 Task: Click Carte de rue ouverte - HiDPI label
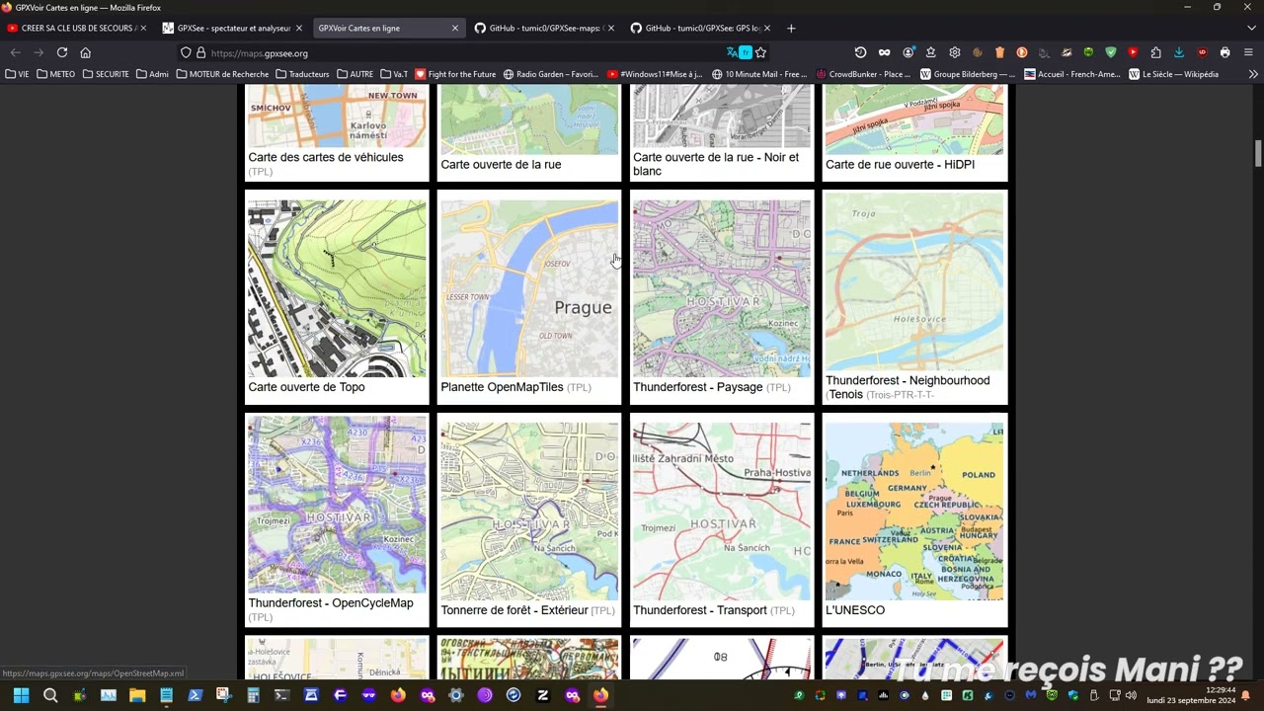pyautogui.click(x=900, y=165)
